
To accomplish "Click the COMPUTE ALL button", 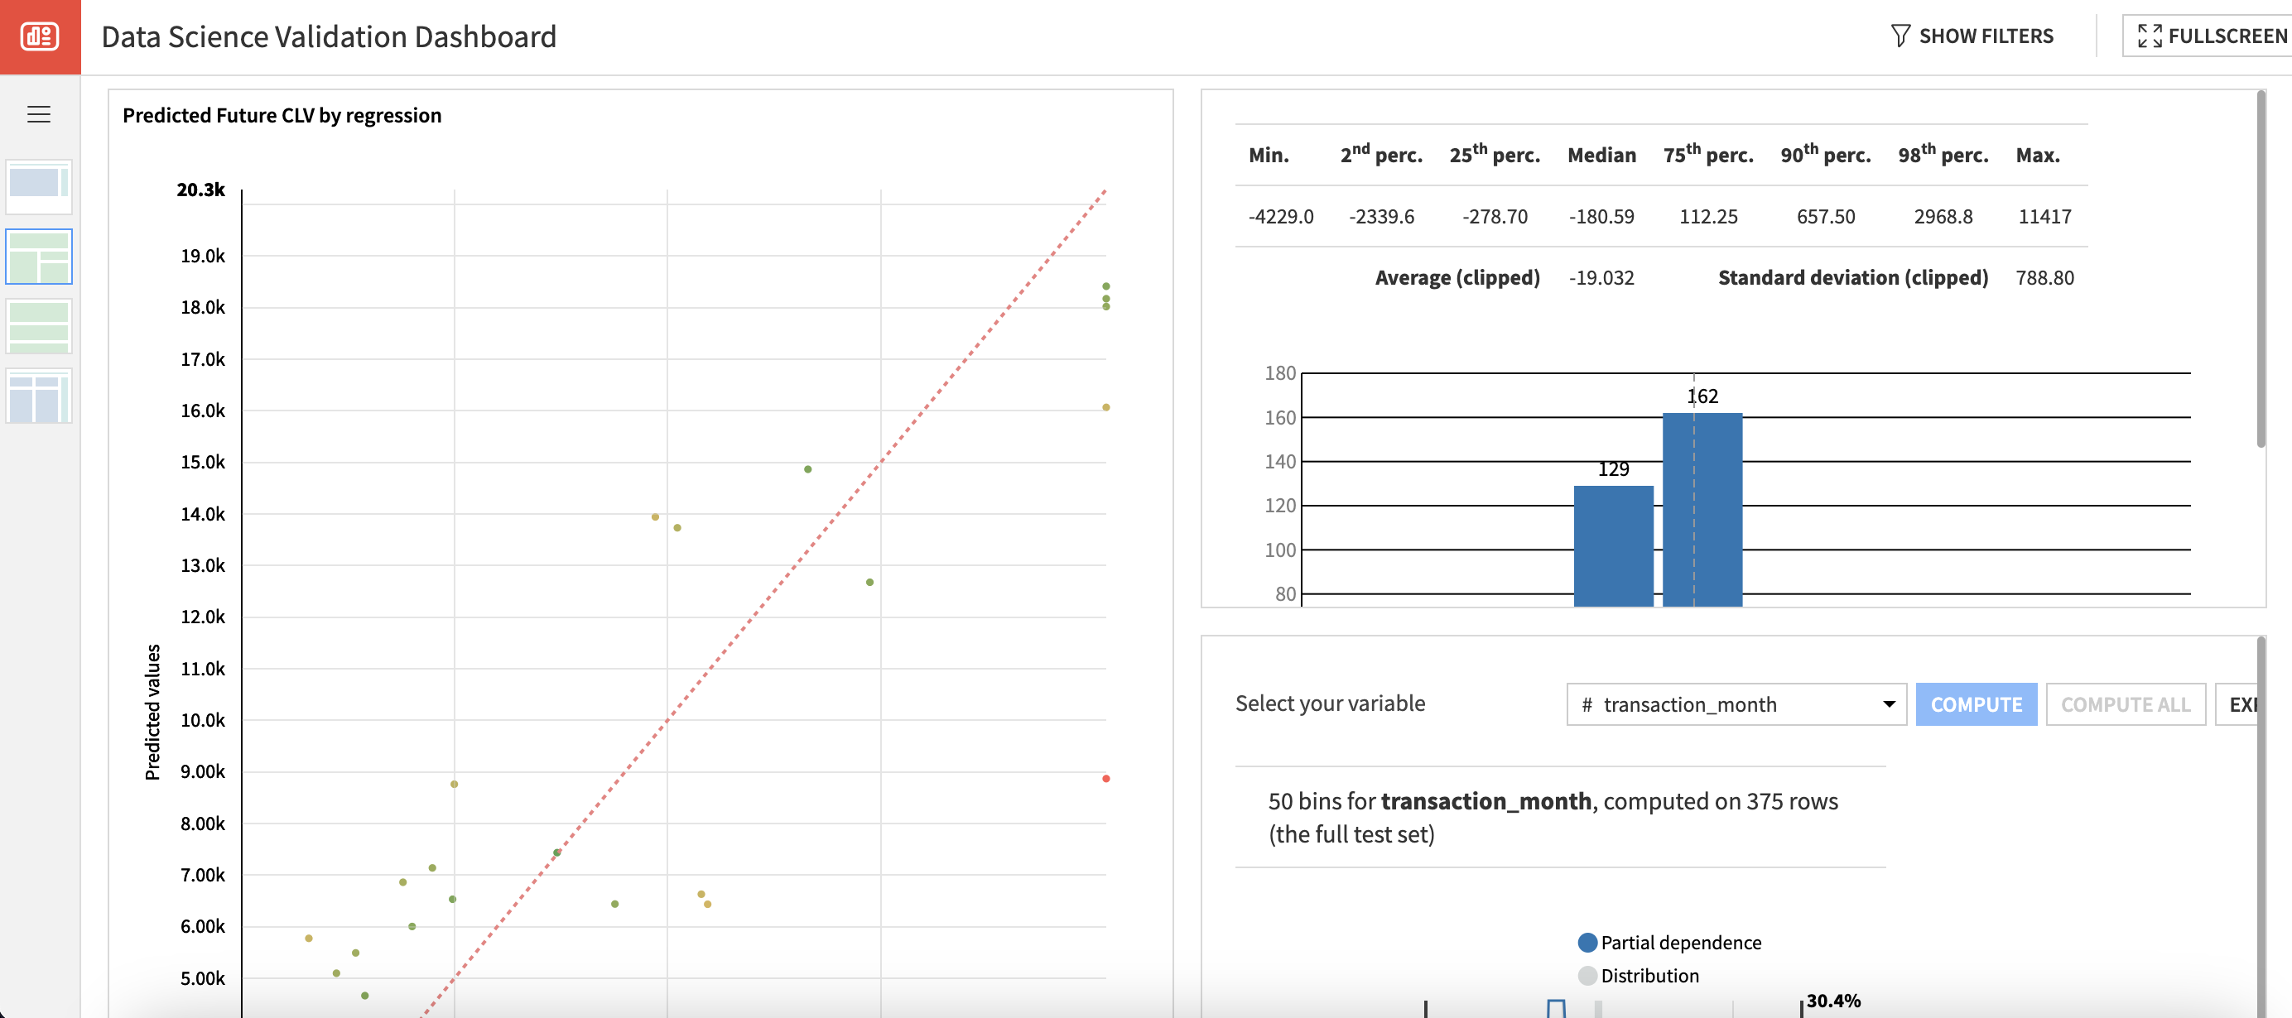I will [x=2125, y=704].
